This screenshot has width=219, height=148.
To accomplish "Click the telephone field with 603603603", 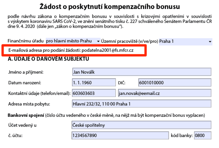I will click(94, 93).
